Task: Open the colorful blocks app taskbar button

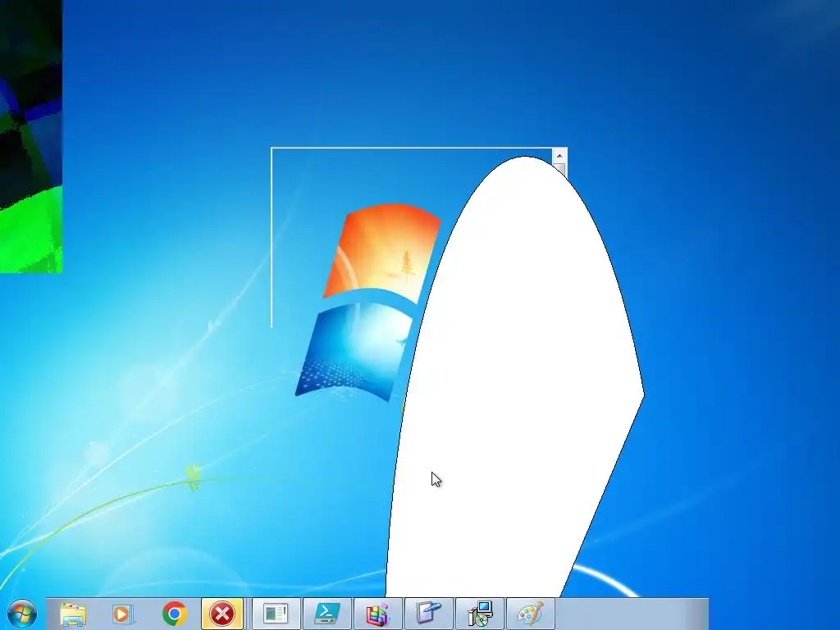Action: [x=377, y=614]
